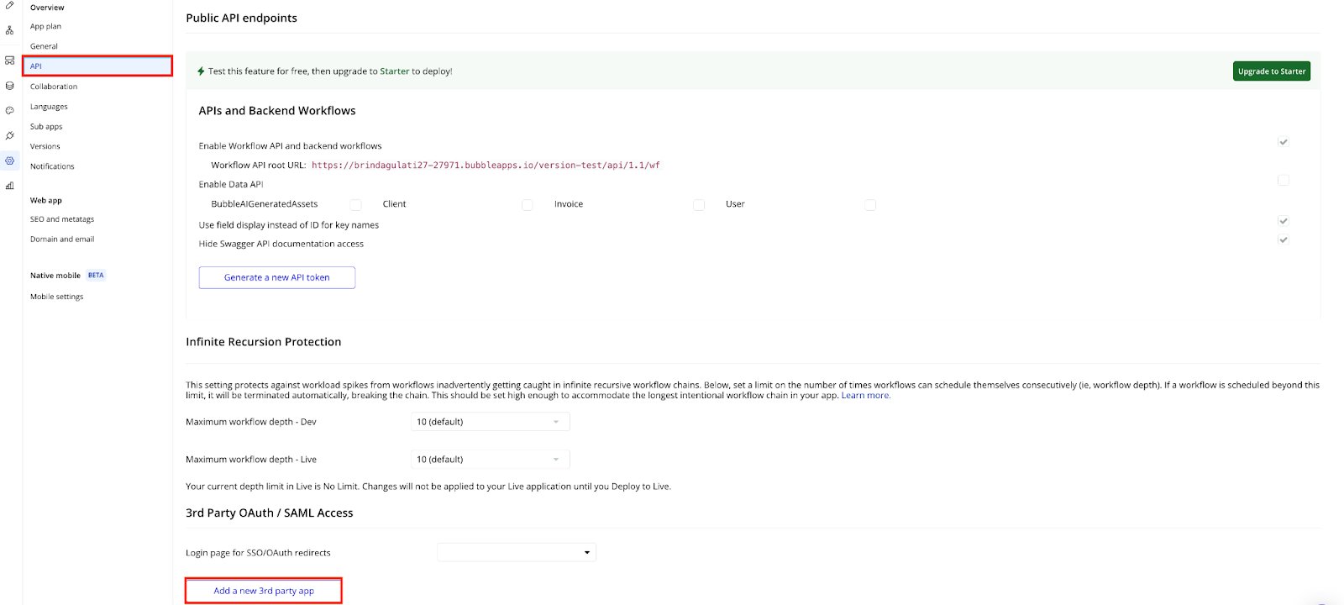
Task: Toggle Enable Workflow API and backend workflows checkbox
Action: (1283, 142)
